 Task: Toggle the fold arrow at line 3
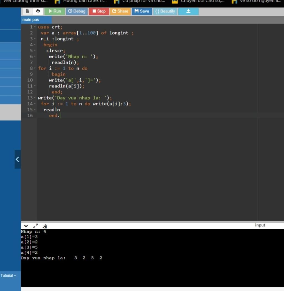(x=35, y=39)
